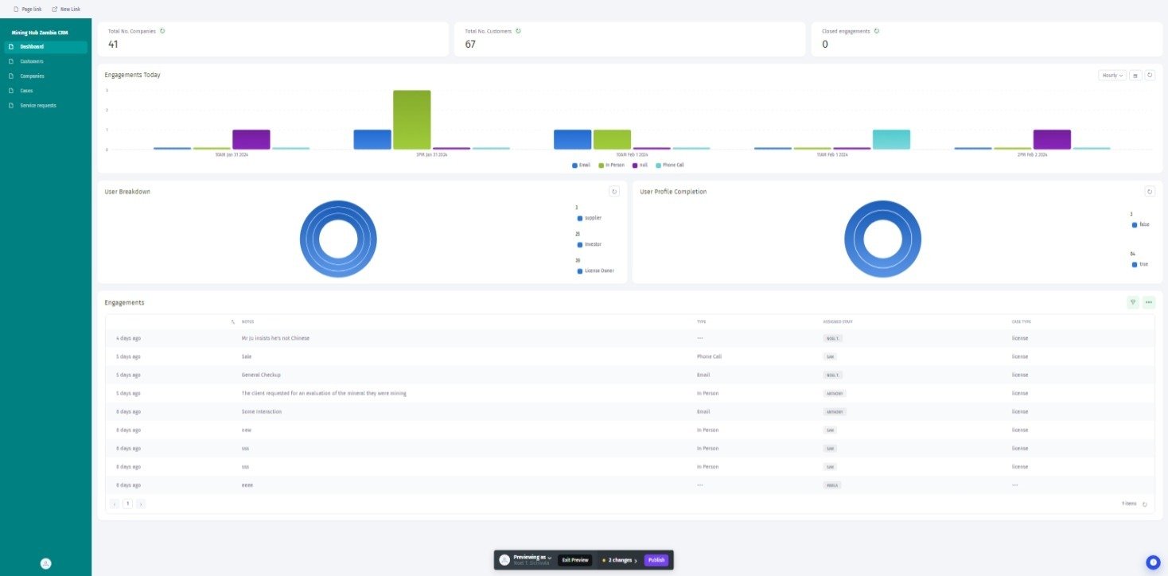Refresh the Engagements table item count
The width and height of the screenshot is (1168, 576).
1145,504
